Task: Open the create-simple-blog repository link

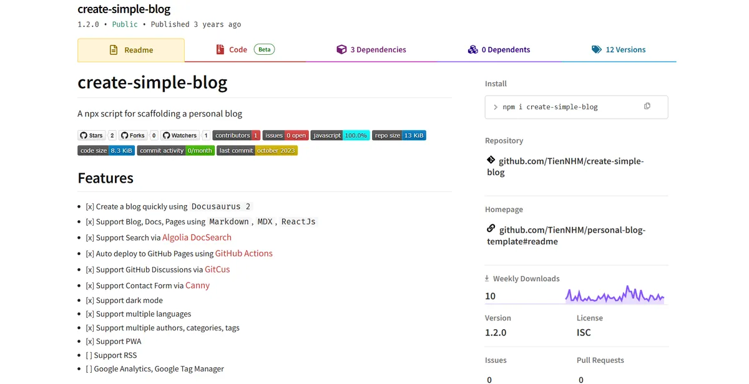Action: pos(565,166)
